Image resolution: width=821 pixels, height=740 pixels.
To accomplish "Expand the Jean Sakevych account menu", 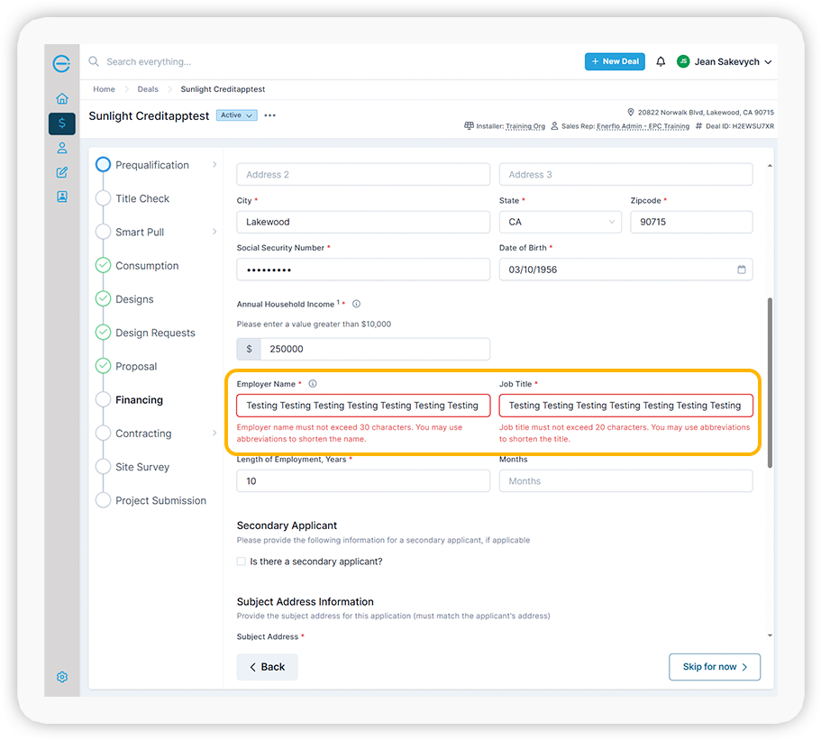I will tap(725, 62).
